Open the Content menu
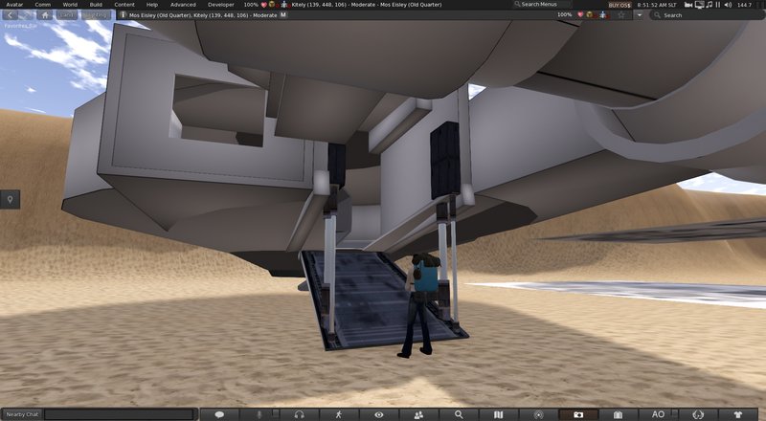 tap(124, 5)
